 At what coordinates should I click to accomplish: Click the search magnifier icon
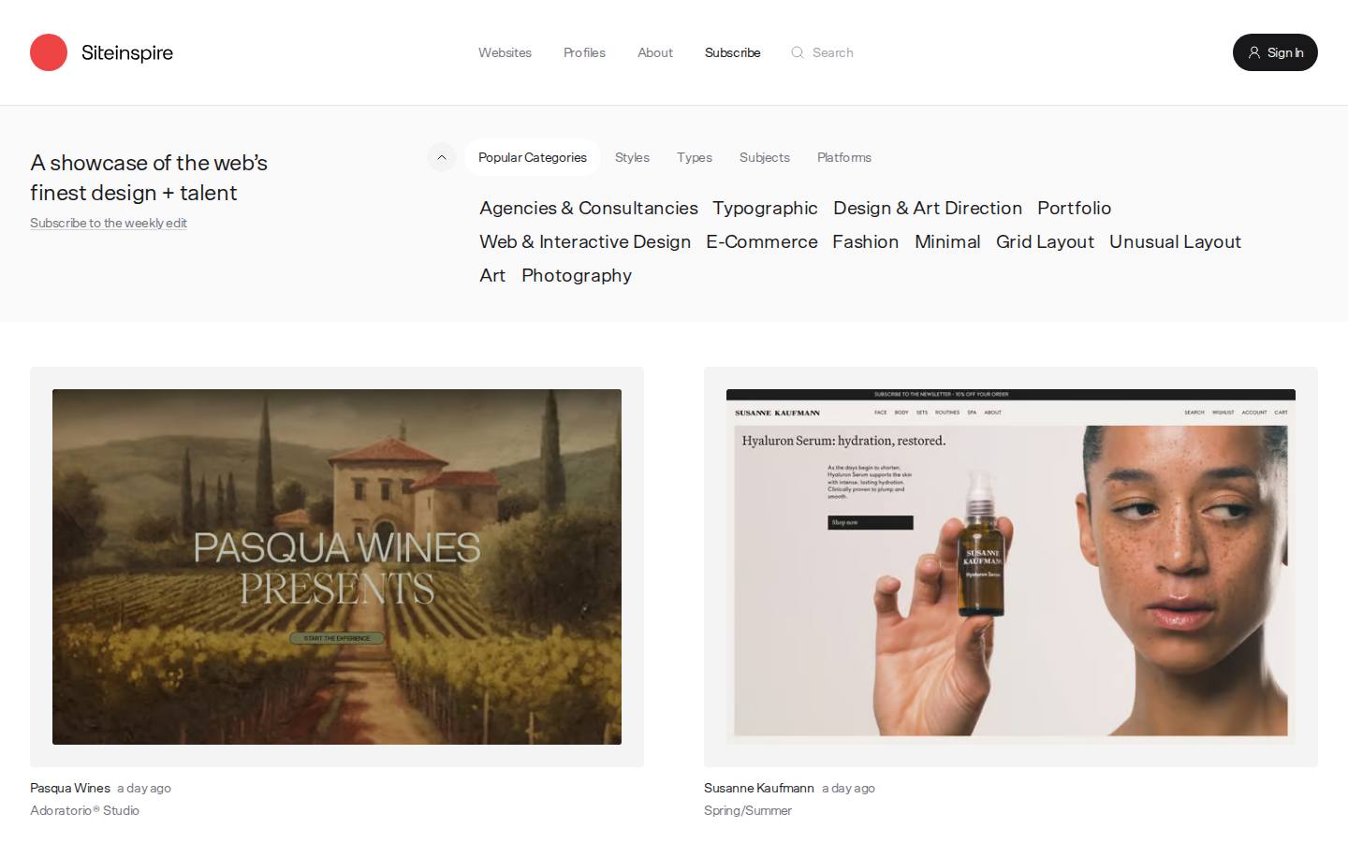point(798,52)
